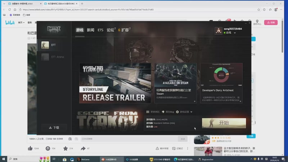The width and height of the screenshot is (288, 162).
Task: Expand the 在线 online status dropdown
Action: [x=235, y=33]
